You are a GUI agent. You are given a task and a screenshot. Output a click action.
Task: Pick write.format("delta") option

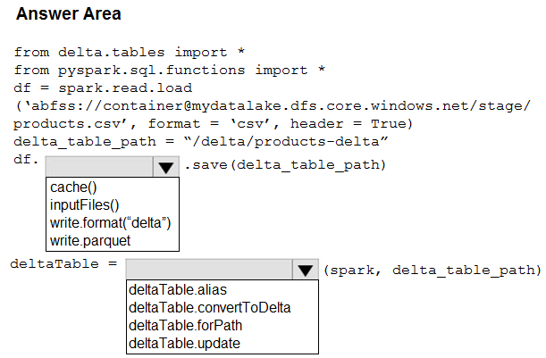(x=111, y=222)
